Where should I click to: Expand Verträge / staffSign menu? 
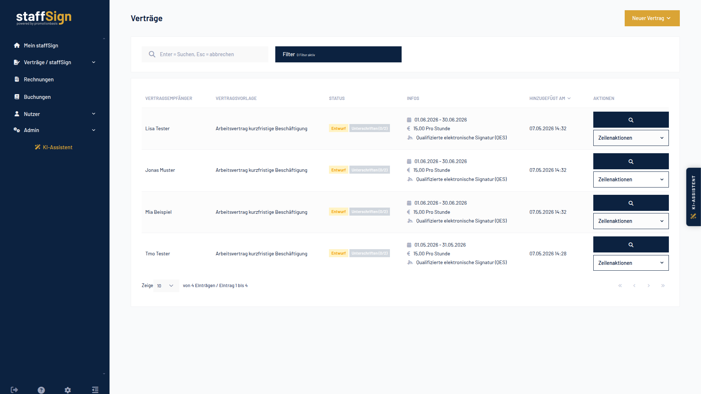(x=55, y=62)
